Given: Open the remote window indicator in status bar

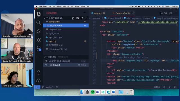Looking at the screenshot, I should (x=37, y=87).
